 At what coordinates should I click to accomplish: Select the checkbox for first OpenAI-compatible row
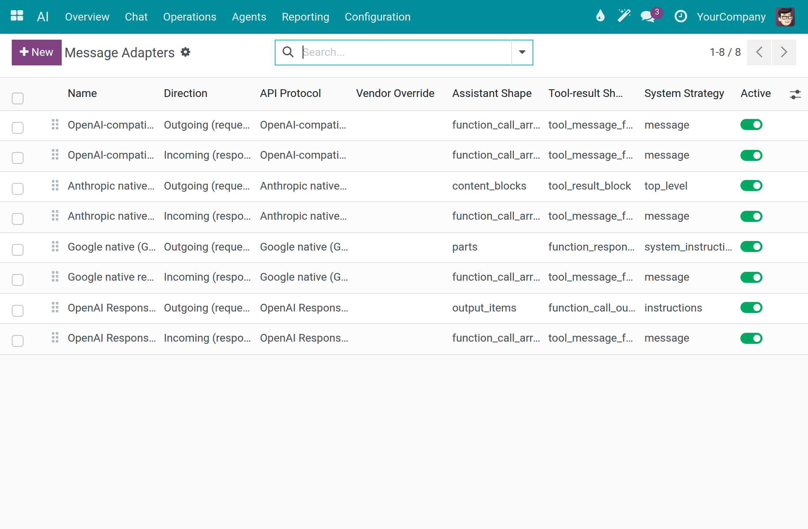(x=18, y=127)
